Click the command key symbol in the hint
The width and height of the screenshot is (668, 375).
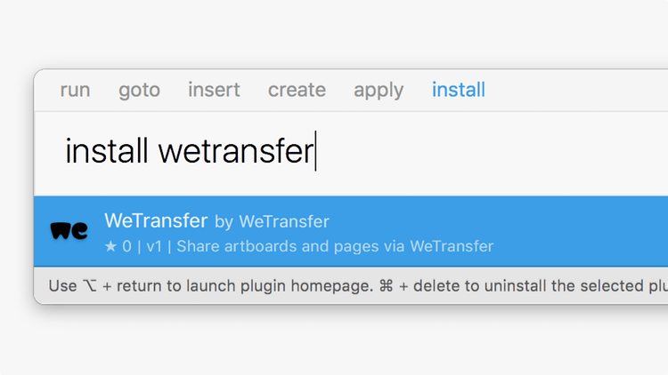[386, 286]
